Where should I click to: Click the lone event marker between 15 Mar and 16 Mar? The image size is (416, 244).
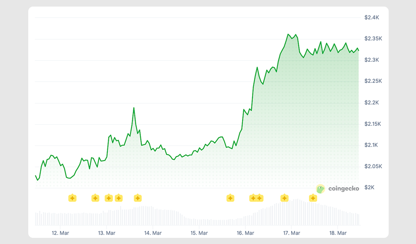tap(230, 198)
